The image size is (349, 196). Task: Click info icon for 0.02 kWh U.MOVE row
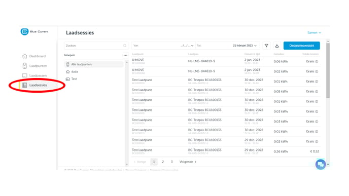(x=317, y=71)
